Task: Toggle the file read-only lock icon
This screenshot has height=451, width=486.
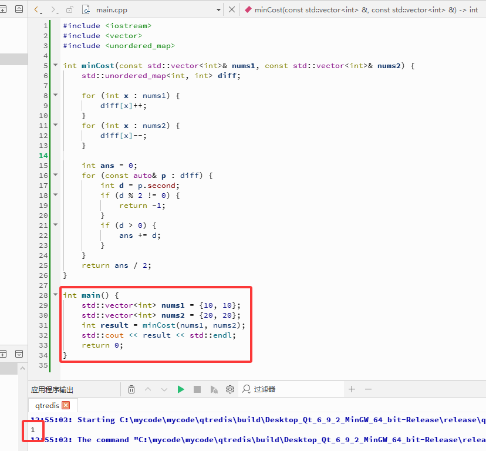Action: [x=69, y=10]
